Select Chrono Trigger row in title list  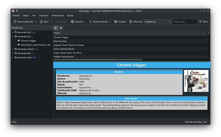tap(130, 37)
